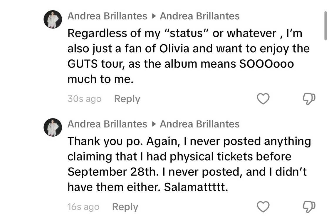Dislike the comment about the GUTS tour
This screenshot has width=329, height=216.
coord(308,99)
